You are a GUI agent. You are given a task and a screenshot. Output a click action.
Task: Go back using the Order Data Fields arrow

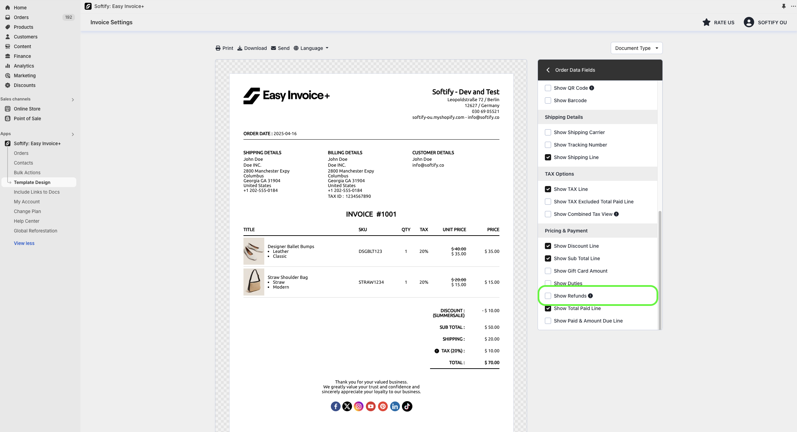coord(548,70)
